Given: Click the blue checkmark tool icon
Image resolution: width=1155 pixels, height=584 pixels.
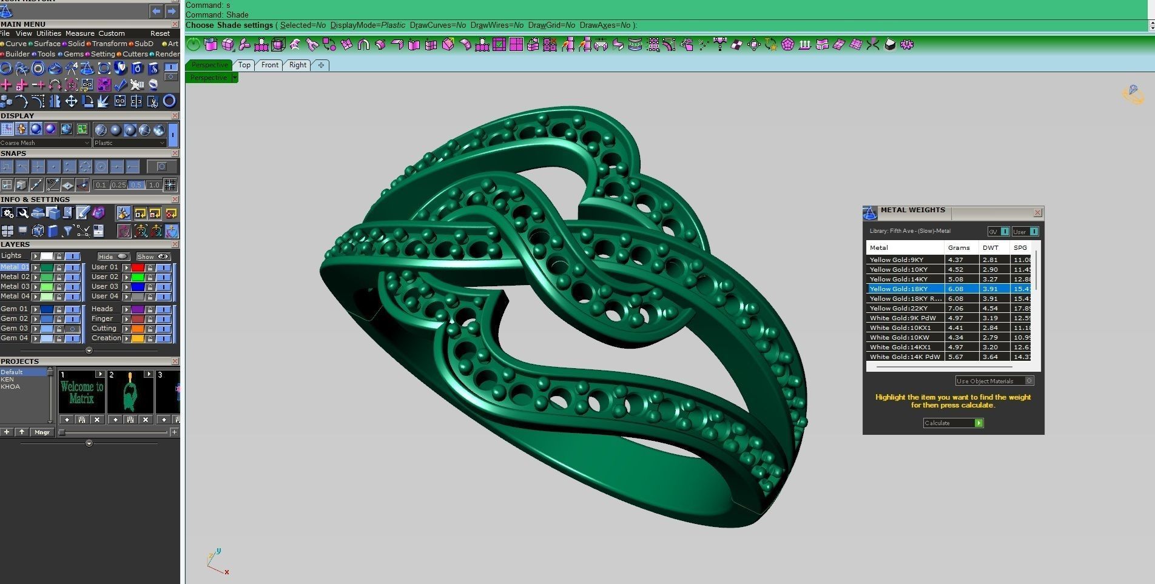Looking at the screenshot, I should (120, 85).
